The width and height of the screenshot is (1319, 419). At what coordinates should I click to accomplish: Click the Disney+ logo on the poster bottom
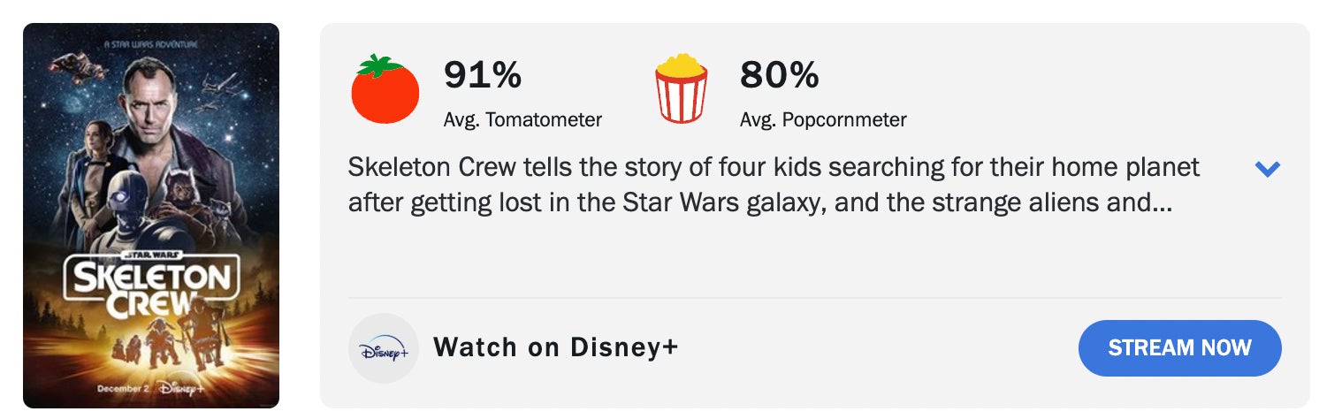pos(181,387)
